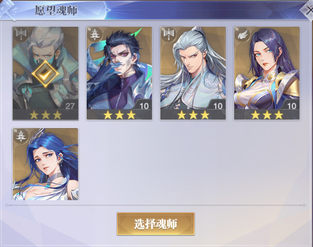Select the silver long-haired man card
This screenshot has height=247, width=313.
(x=193, y=73)
